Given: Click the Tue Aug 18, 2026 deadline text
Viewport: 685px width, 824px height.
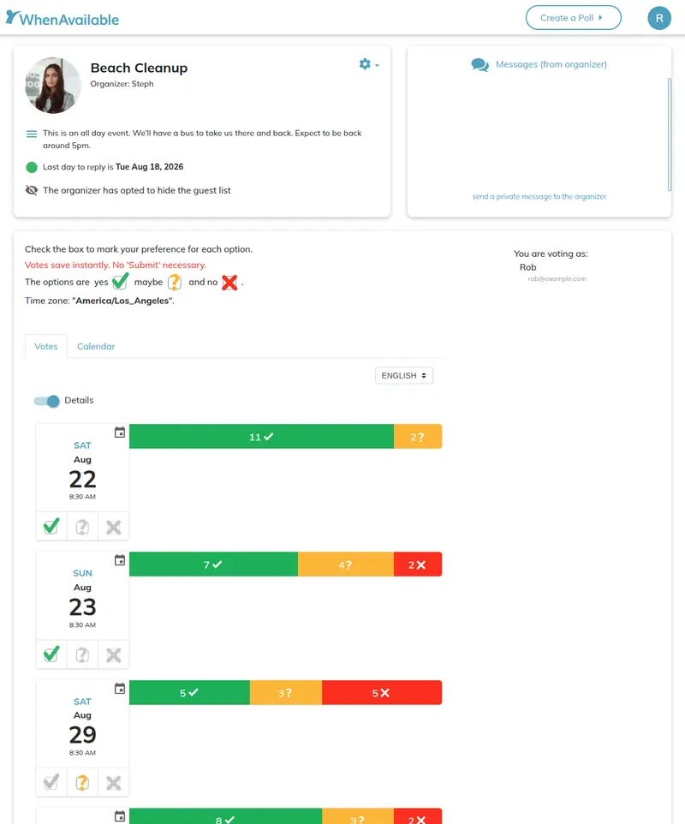Looking at the screenshot, I should (149, 166).
